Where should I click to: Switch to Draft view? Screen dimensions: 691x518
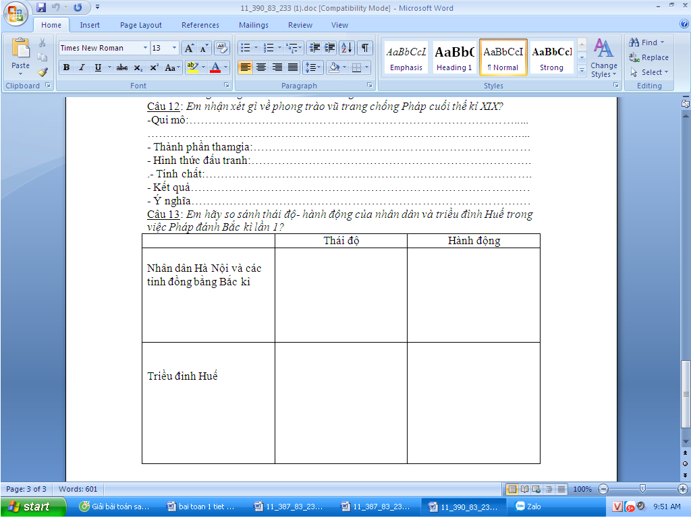561,489
